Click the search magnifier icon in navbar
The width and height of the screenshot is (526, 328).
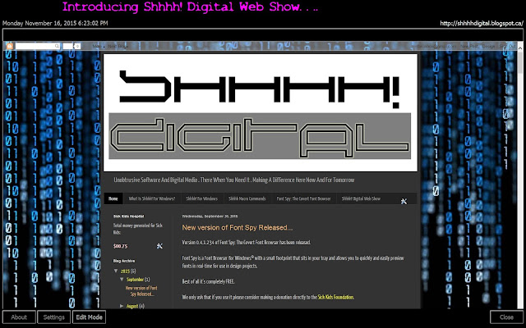coord(58,46)
